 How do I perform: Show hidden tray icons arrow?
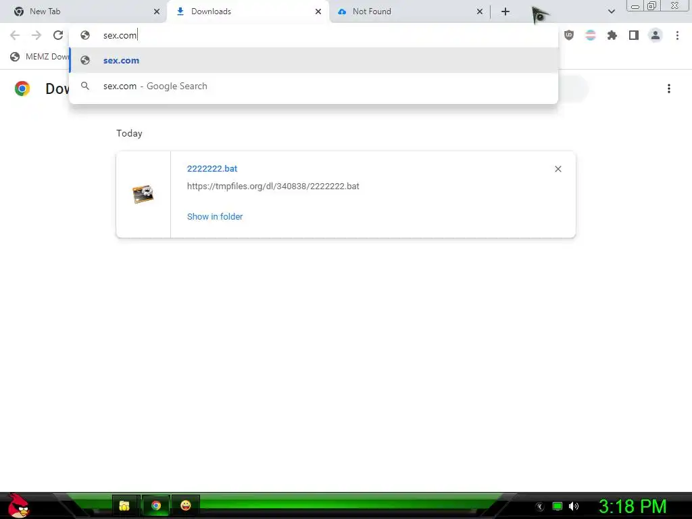pos(539,507)
